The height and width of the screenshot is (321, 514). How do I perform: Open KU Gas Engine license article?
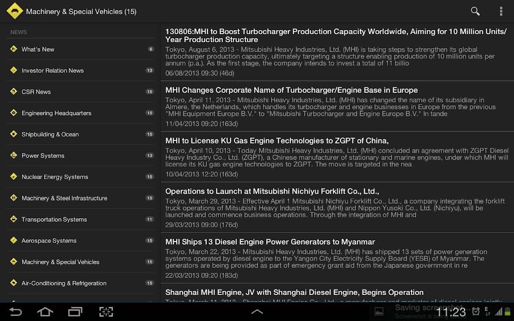[x=337, y=156]
